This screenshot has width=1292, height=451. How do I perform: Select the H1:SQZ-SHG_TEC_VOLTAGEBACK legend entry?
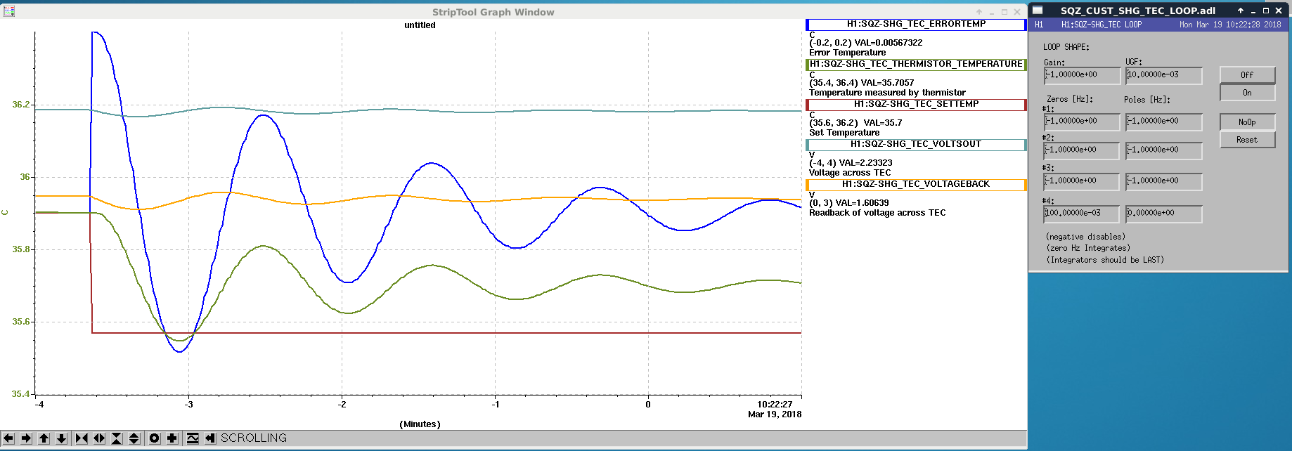[x=916, y=184]
